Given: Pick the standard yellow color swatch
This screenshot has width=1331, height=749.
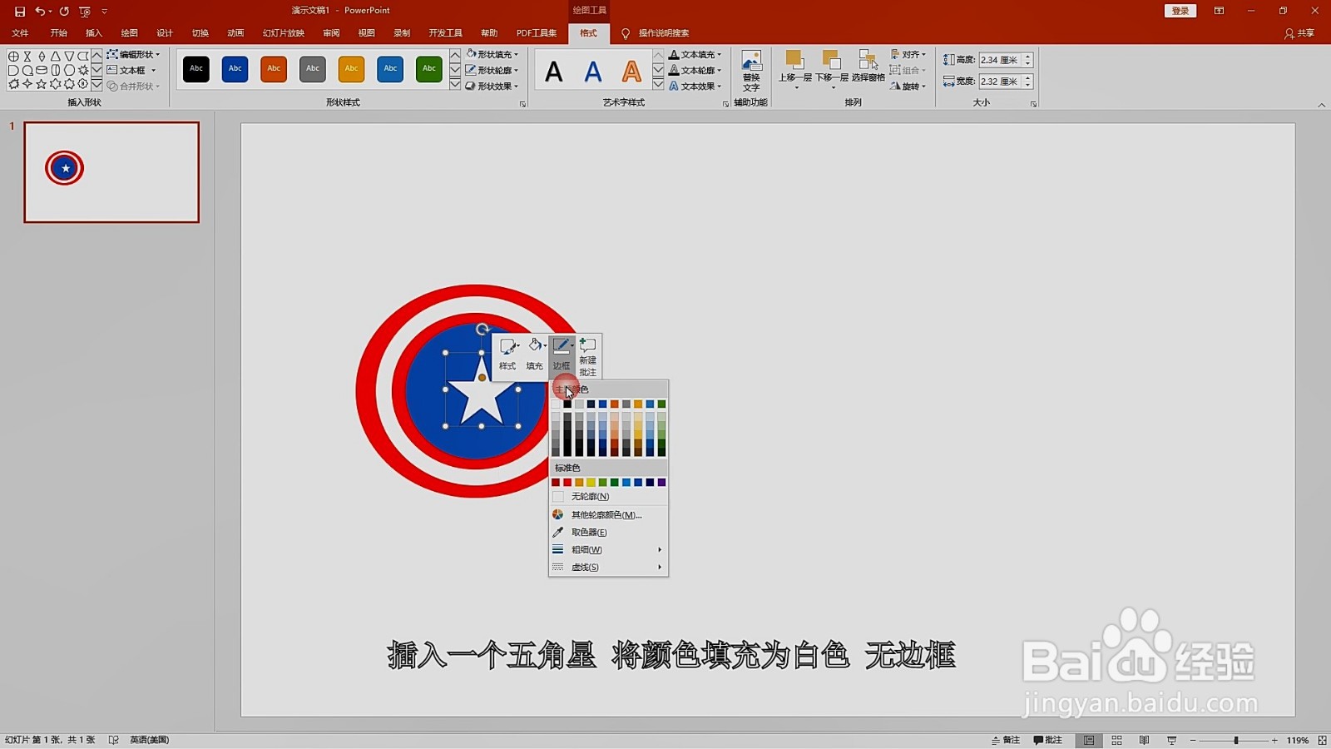Looking at the screenshot, I should point(591,483).
